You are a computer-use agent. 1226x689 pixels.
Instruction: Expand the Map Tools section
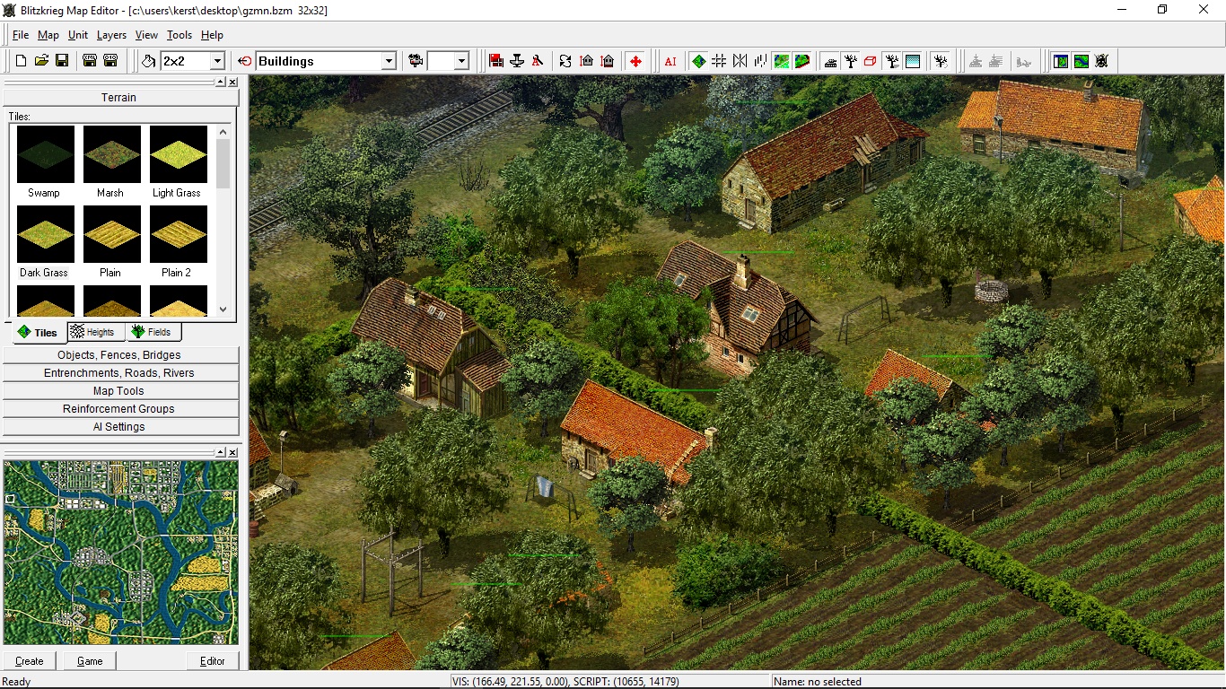click(x=120, y=391)
